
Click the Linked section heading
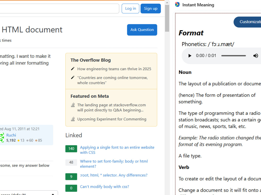point(74,135)
